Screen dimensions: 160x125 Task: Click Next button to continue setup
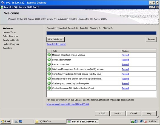118,114
